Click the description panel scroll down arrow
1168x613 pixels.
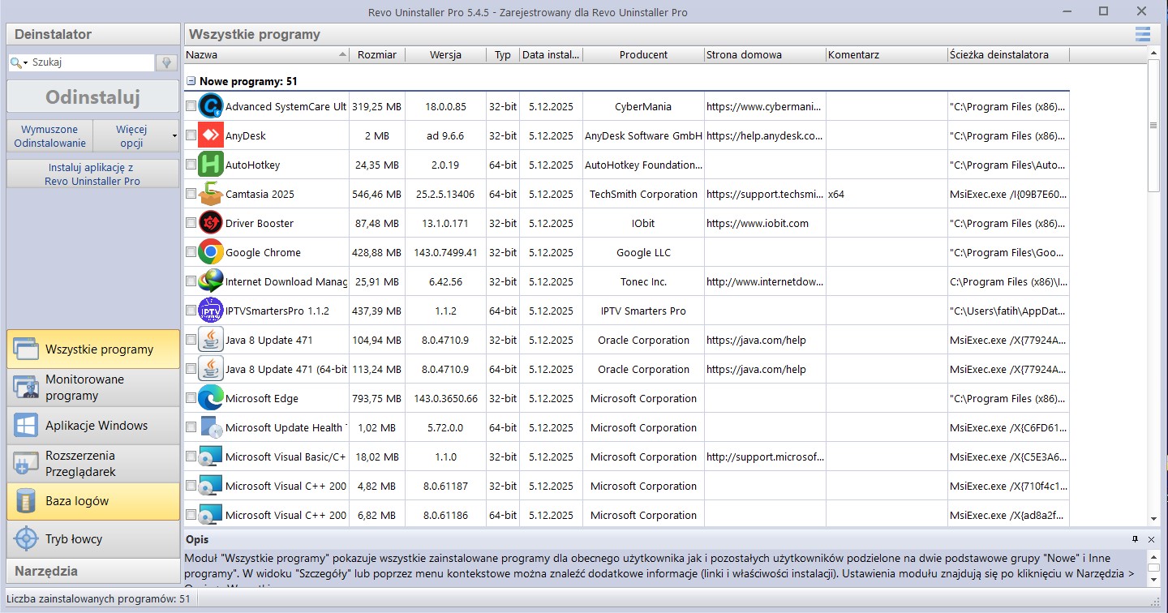coord(1153,580)
